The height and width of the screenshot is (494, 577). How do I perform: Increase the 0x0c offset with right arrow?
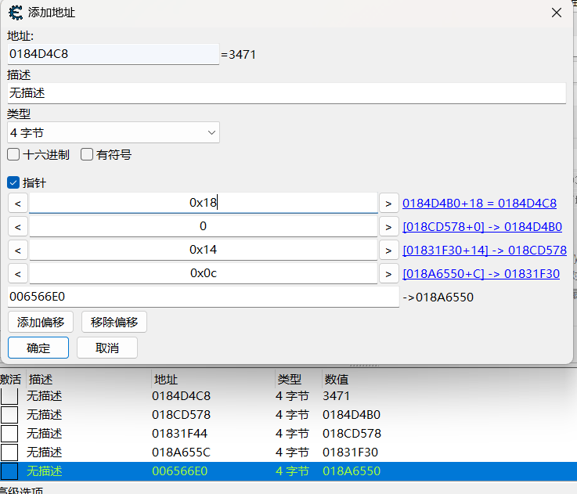(388, 273)
